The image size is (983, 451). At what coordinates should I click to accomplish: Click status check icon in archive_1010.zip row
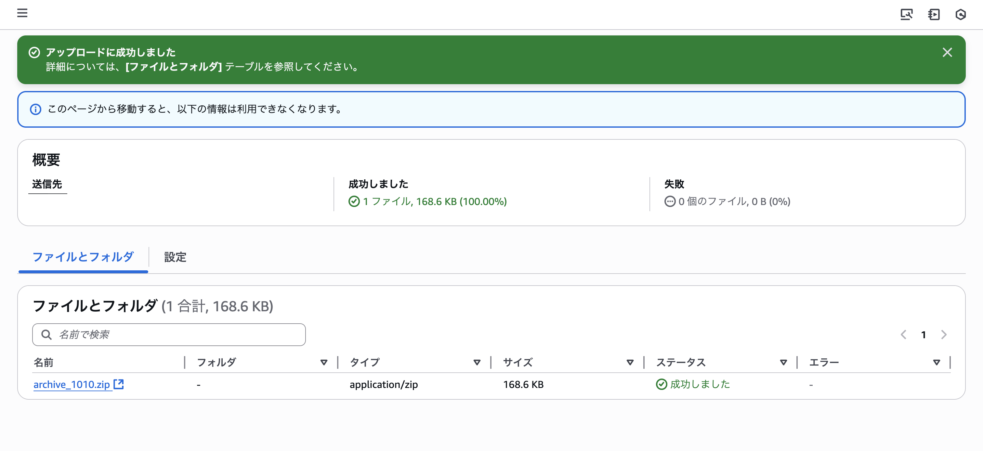coord(661,384)
